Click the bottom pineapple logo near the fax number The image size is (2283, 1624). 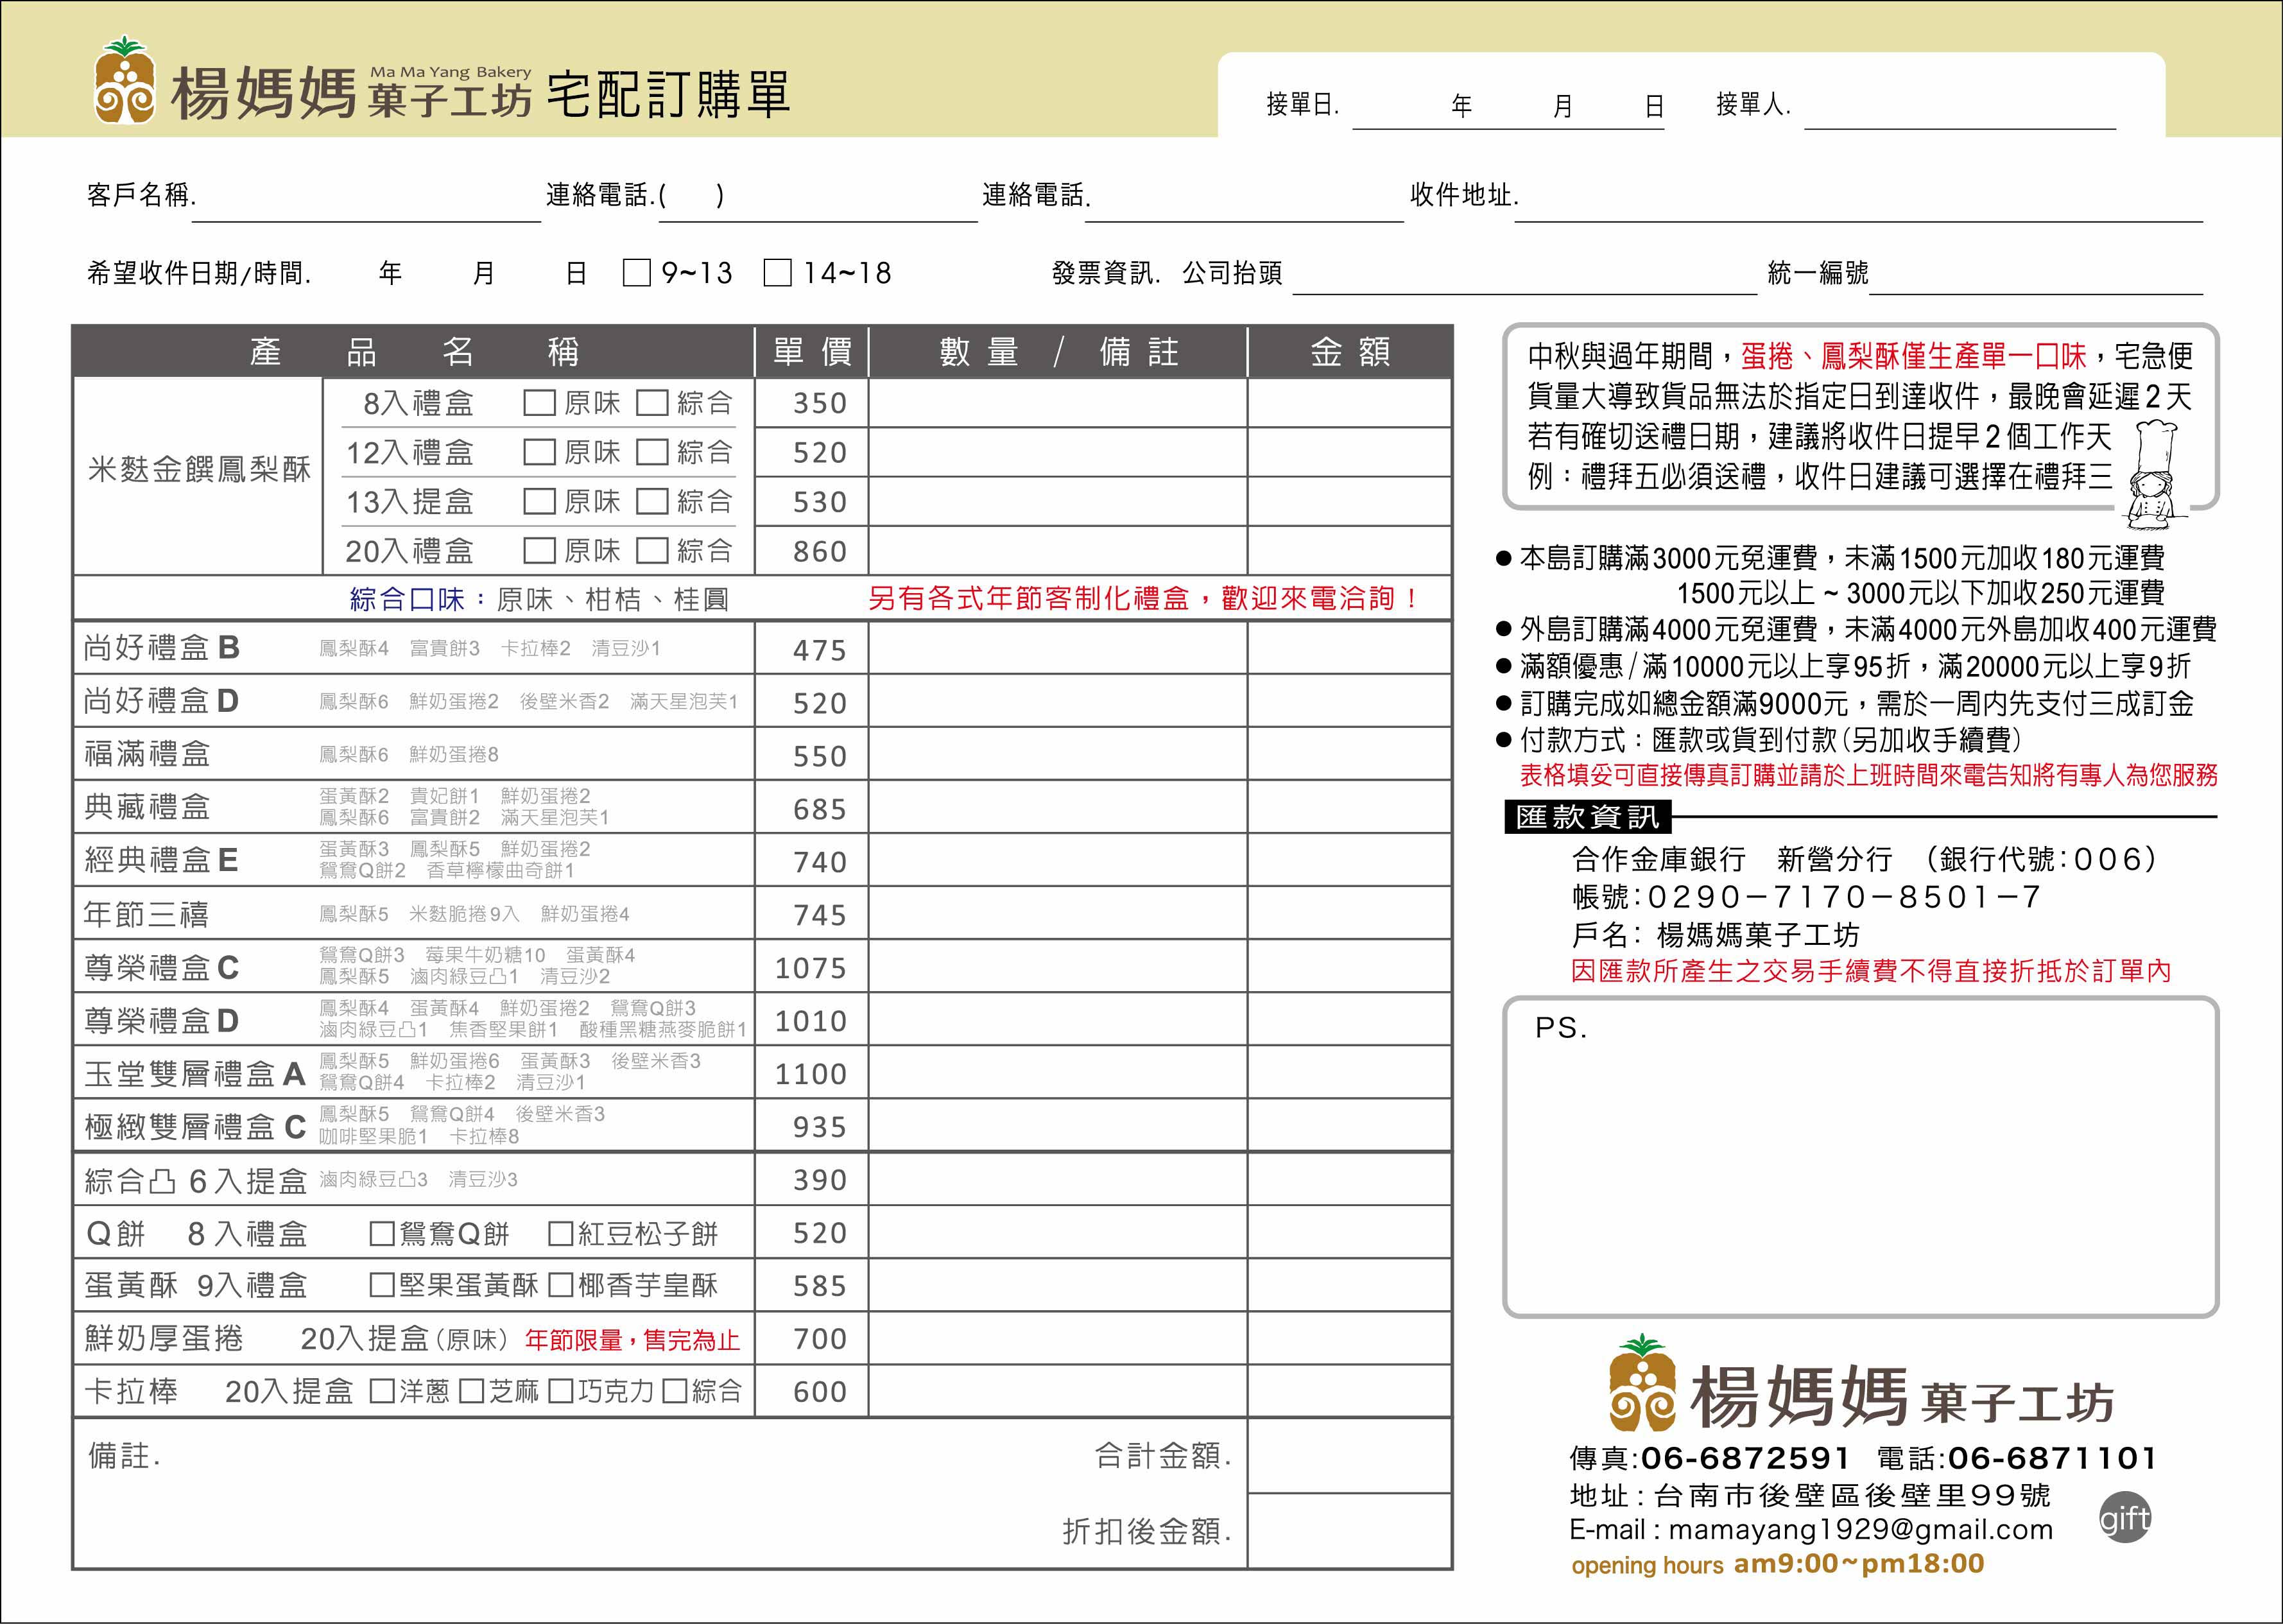(x=1642, y=1383)
